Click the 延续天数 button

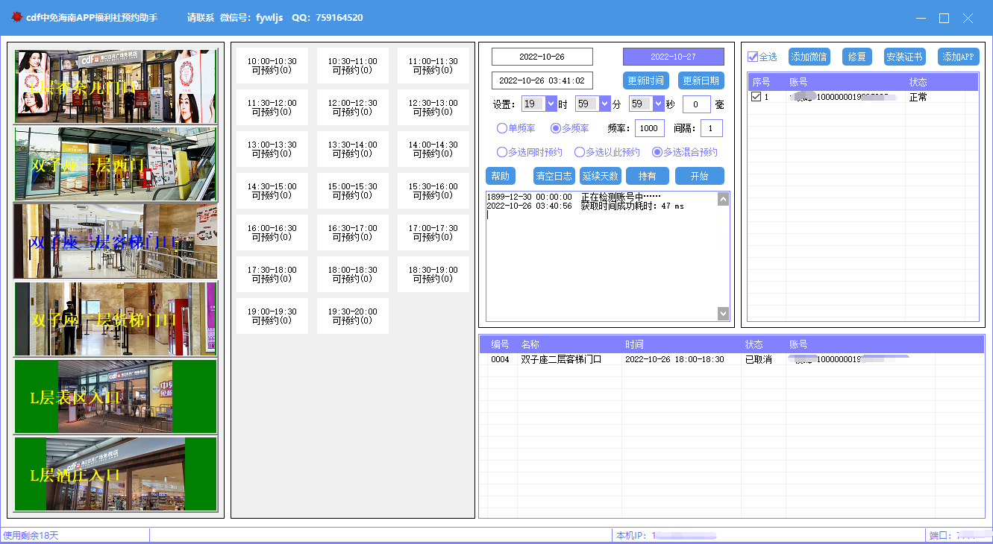click(x=601, y=176)
